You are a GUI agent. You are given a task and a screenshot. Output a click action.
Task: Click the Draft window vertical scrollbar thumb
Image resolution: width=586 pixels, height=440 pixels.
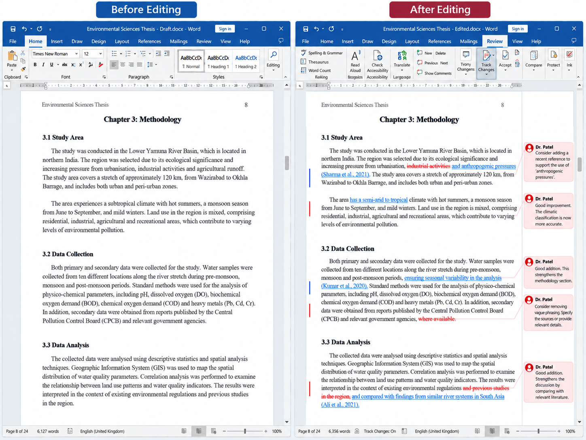[287, 163]
